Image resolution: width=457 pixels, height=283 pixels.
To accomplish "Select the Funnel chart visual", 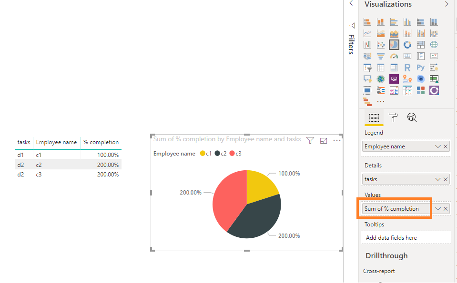I will click(380, 56).
